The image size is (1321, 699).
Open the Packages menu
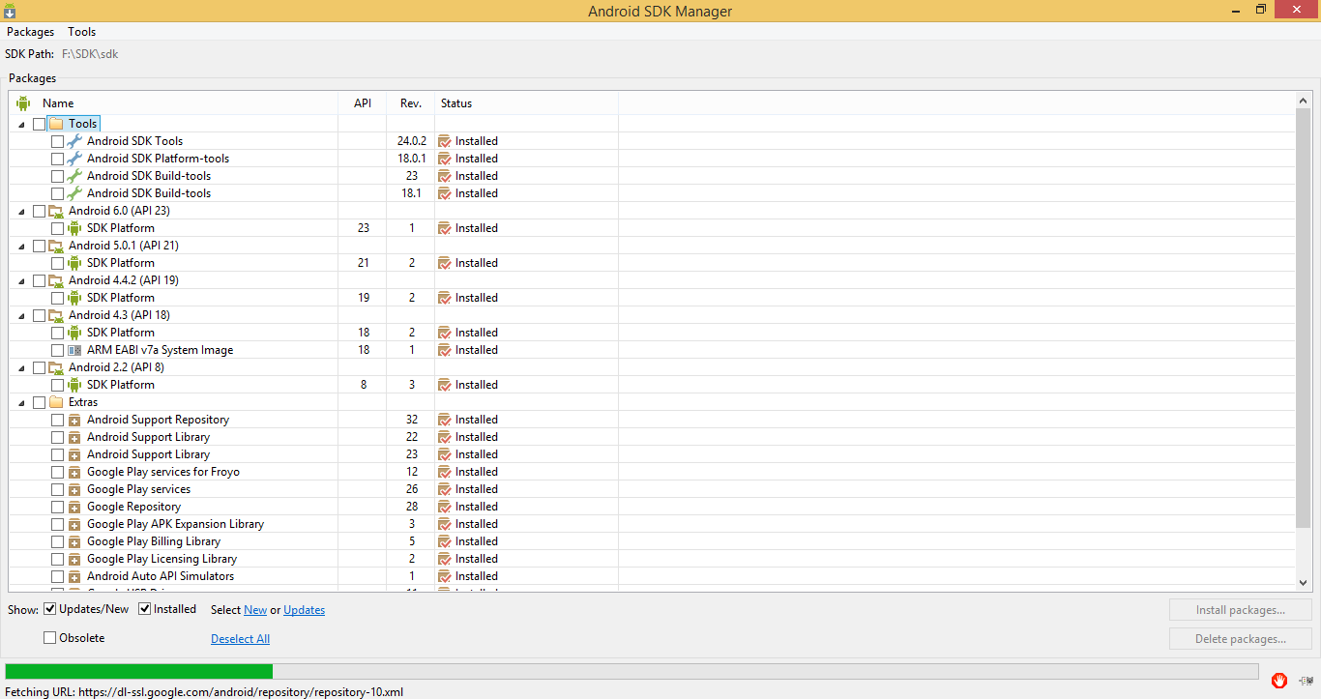coord(30,32)
